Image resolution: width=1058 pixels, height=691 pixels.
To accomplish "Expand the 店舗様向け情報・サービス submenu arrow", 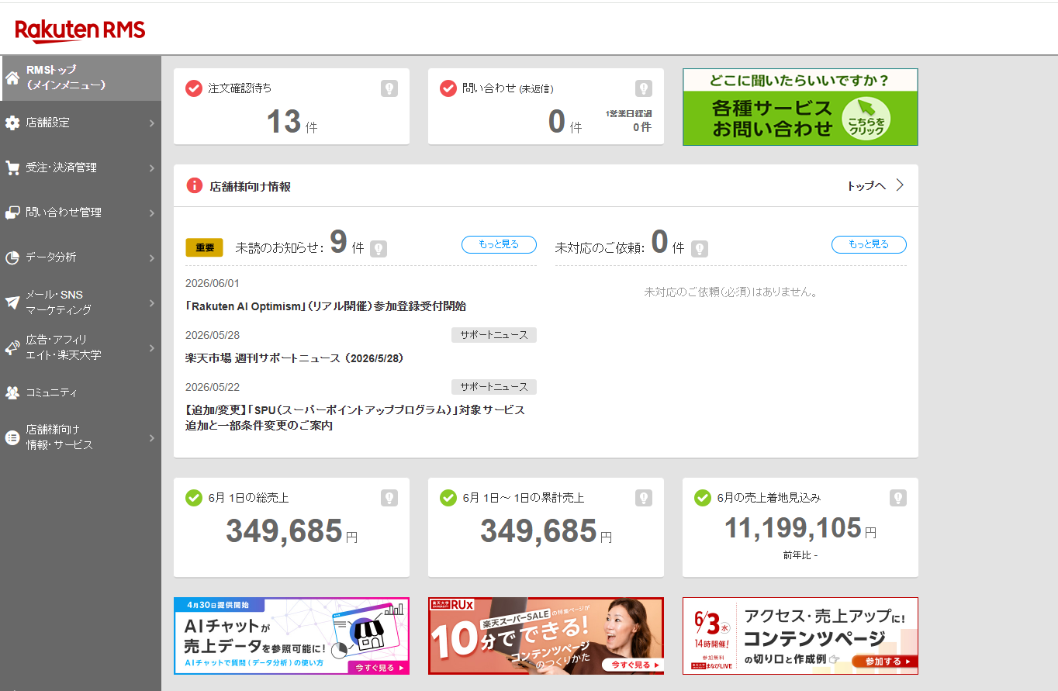I will pyautogui.click(x=151, y=438).
